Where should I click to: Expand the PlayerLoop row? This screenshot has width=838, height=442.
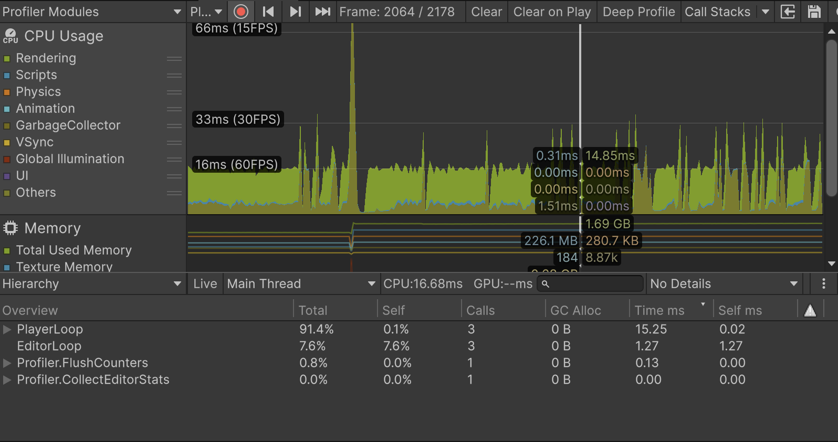pyautogui.click(x=7, y=330)
